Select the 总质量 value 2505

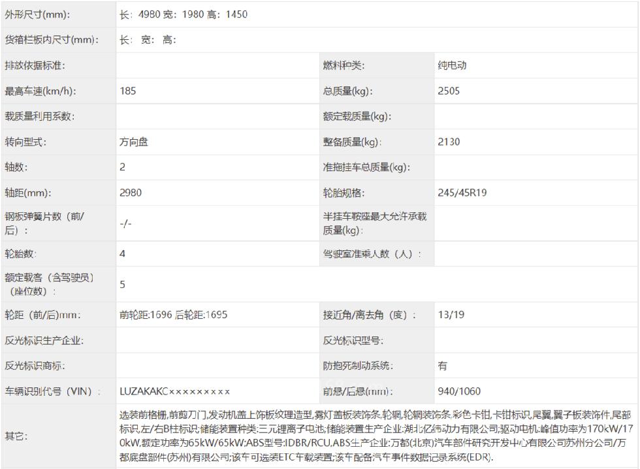click(449, 91)
